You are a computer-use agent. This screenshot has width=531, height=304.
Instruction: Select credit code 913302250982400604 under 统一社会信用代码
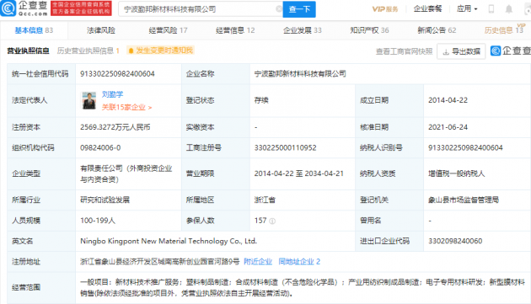(x=117, y=74)
